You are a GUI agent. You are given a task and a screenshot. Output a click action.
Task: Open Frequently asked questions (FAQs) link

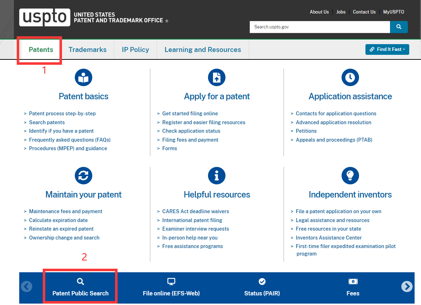tap(70, 140)
